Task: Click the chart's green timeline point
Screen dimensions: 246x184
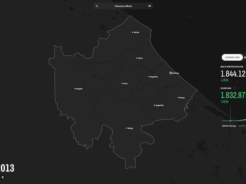Action: [x=230, y=121]
